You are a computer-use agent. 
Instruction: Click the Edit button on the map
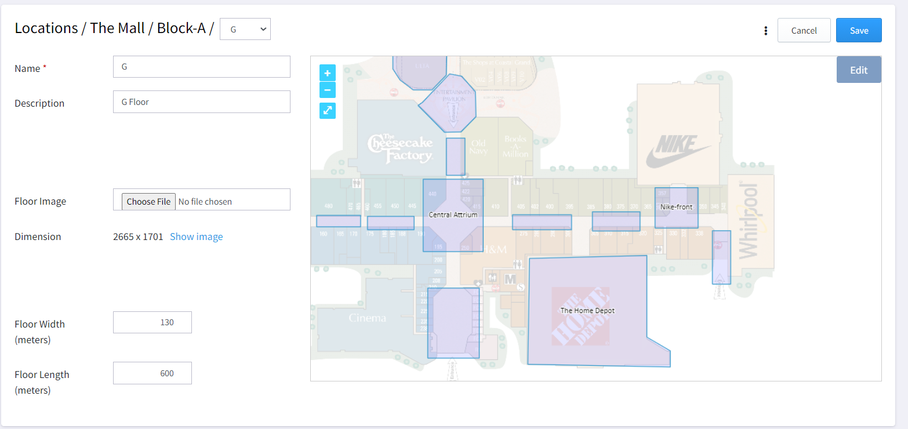(x=859, y=70)
